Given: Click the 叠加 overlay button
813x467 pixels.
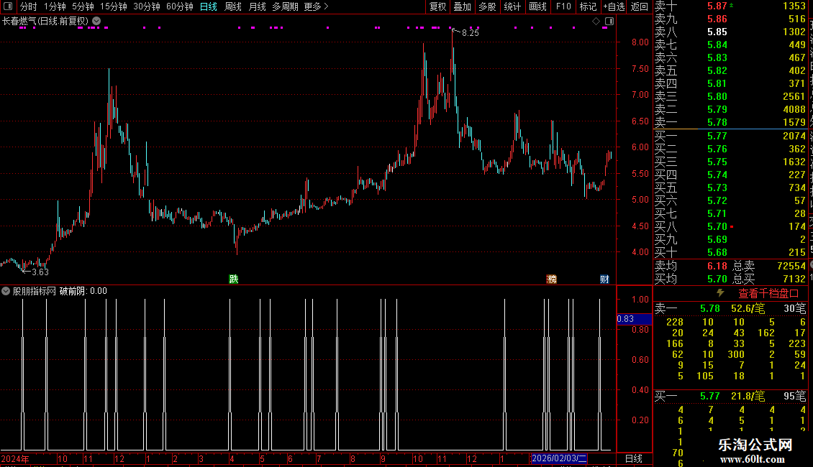Looking at the screenshot, I should click(463, 6).
